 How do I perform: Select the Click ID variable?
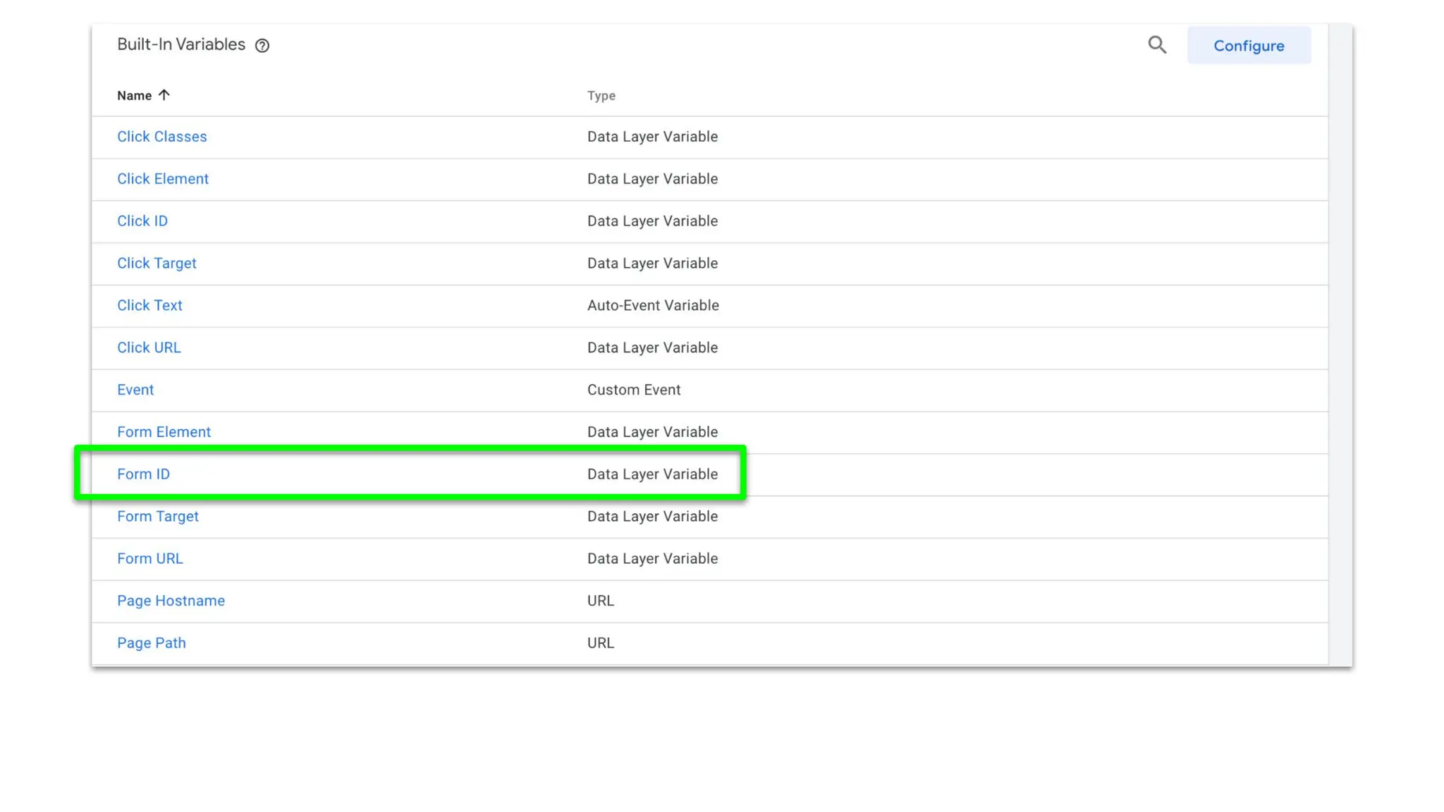pyautogui.click(x=142, y=221)
